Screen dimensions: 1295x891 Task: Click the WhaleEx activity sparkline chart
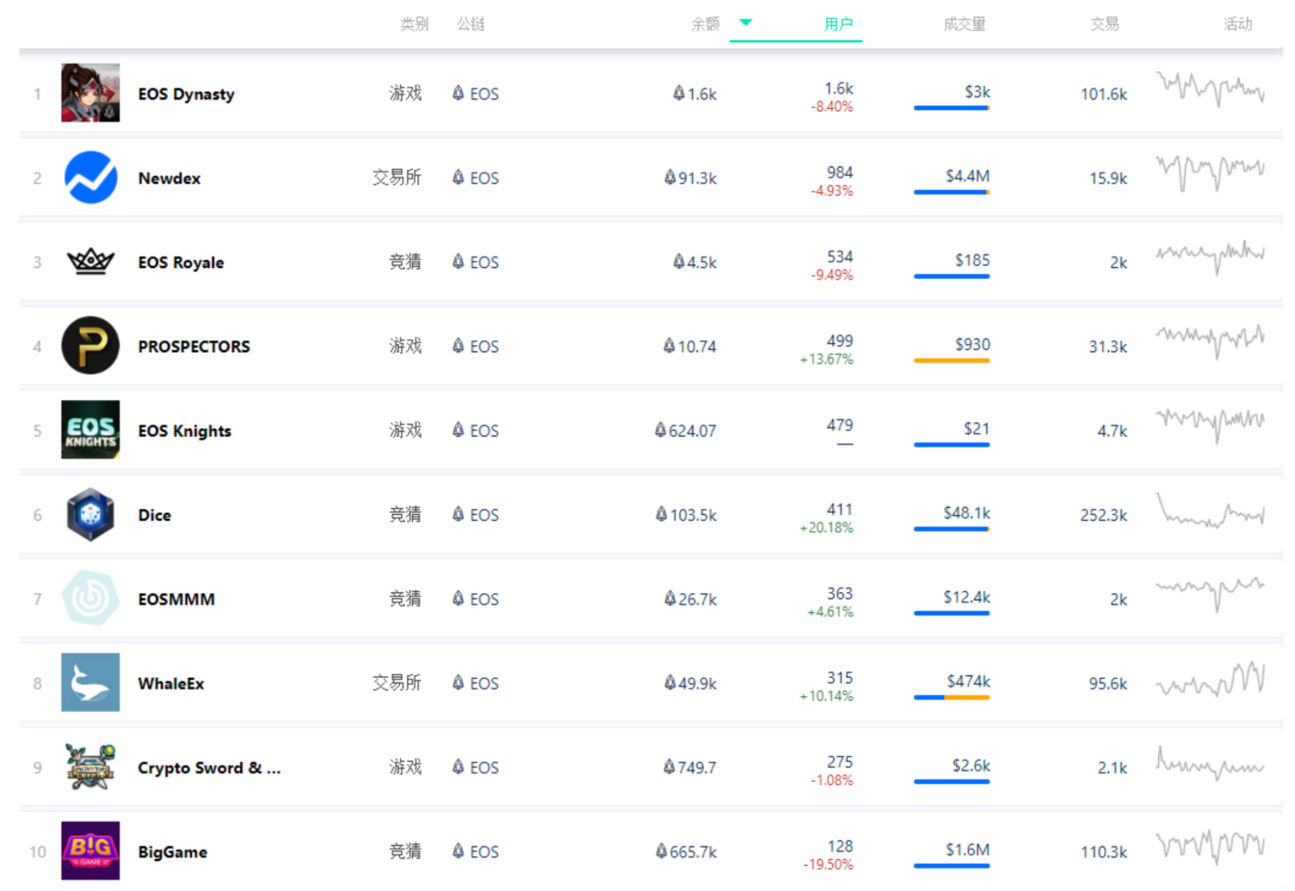1210,679
